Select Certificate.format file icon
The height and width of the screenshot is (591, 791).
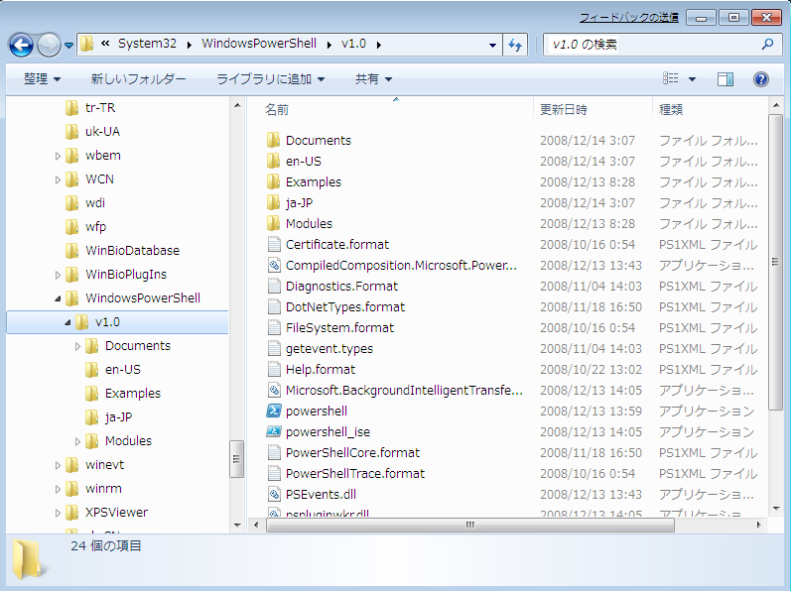tap(274, 244)
